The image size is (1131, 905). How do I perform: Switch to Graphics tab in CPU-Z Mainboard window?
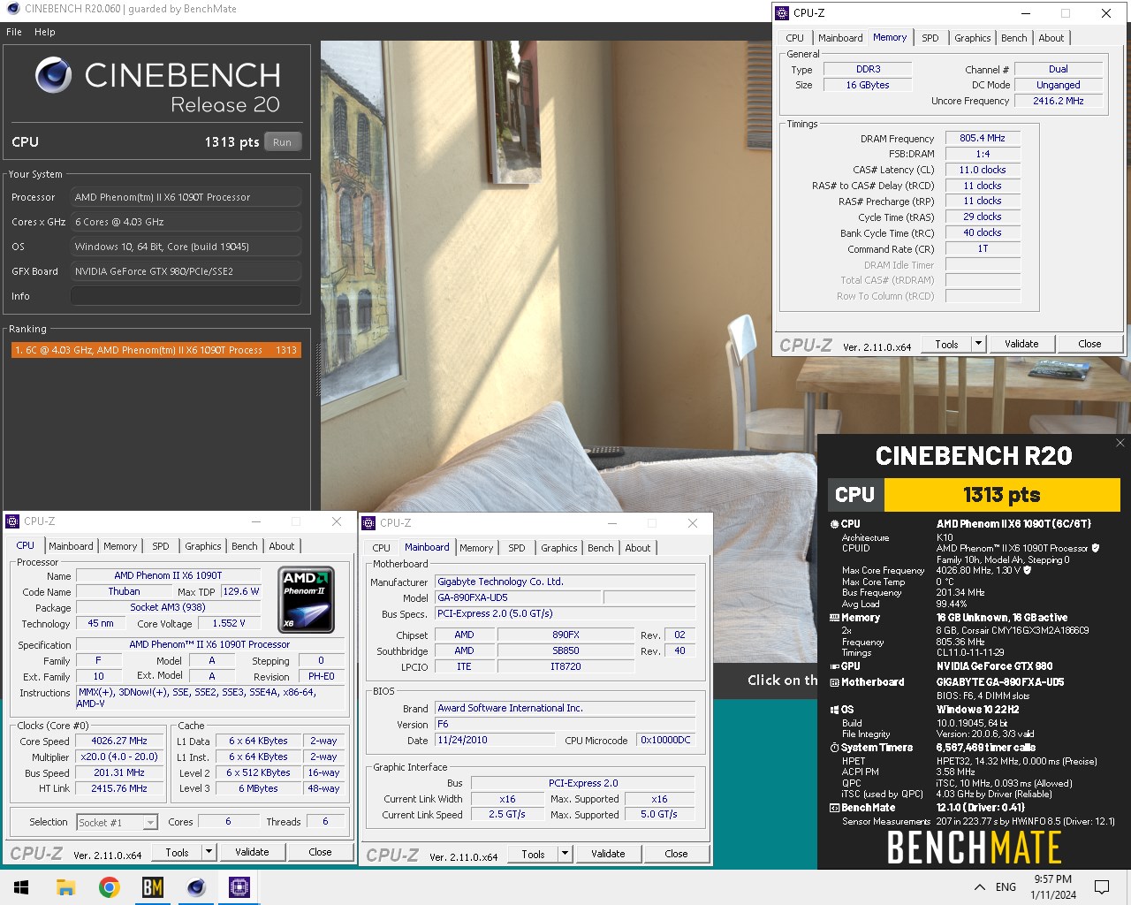pyautogui.click(x=559, y=548)
